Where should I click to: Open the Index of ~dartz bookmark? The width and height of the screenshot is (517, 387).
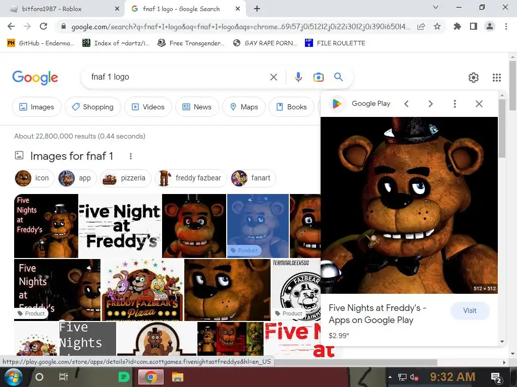(116, 43)
